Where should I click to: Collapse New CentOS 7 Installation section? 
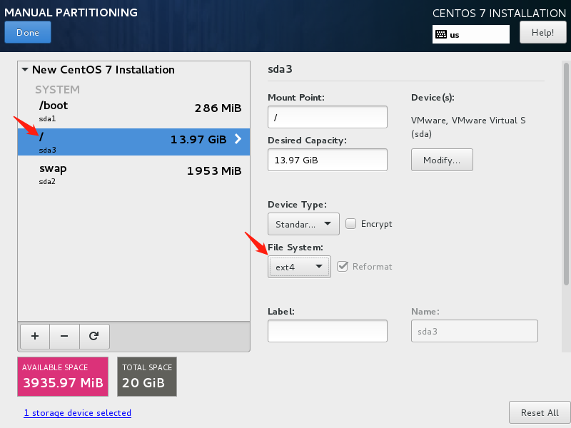[x=25, y=69]
